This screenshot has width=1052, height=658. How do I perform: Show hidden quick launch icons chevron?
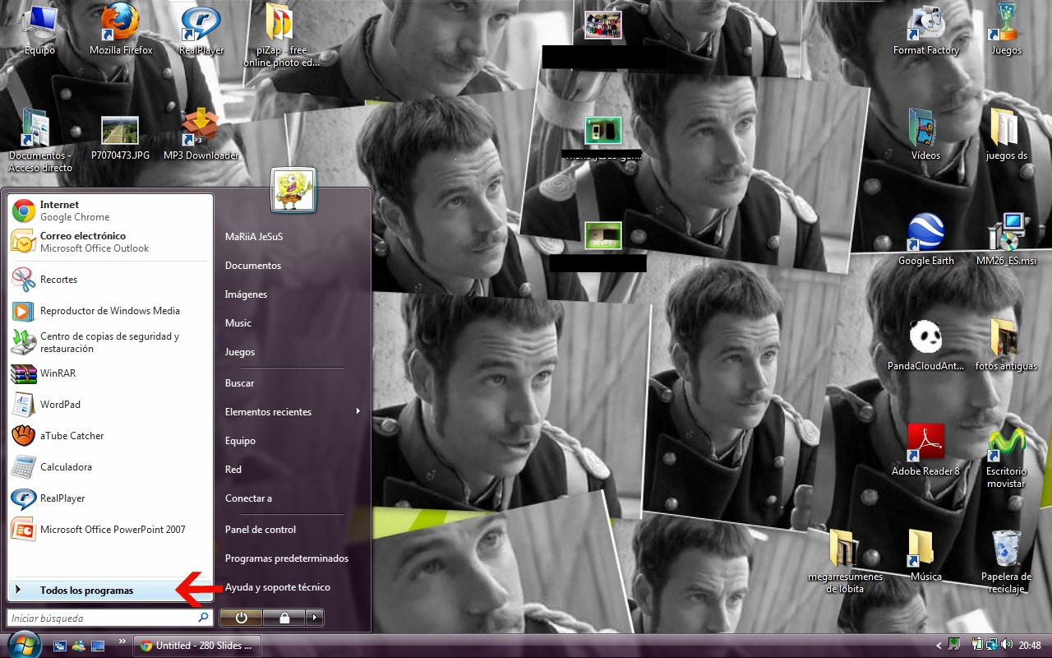pyautogui.click(x=122, y=641)
